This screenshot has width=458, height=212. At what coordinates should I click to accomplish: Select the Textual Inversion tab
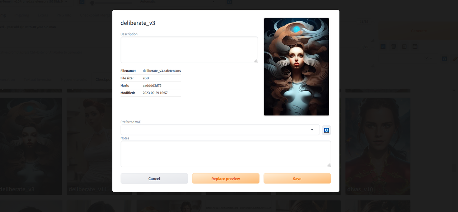coord(38,79)
